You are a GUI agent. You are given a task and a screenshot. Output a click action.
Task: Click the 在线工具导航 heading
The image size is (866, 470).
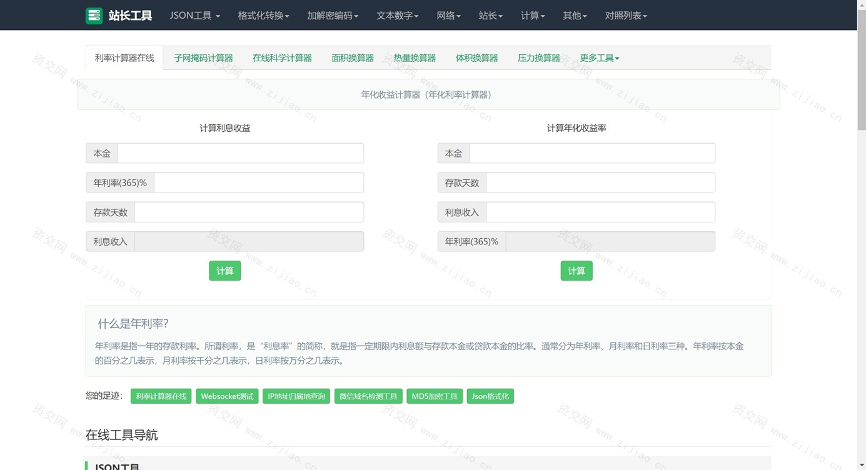coord(121,435)
